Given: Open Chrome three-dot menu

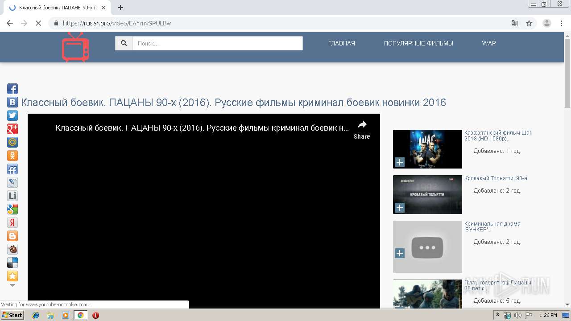Looking at the screenshot, I should point(562,23).
